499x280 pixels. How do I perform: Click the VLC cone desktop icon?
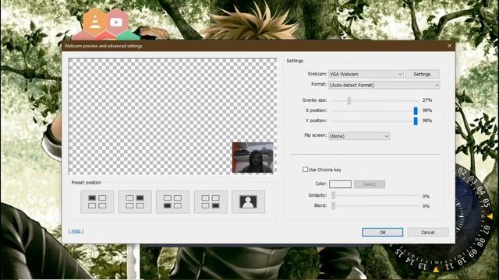[x=94, y=23]
